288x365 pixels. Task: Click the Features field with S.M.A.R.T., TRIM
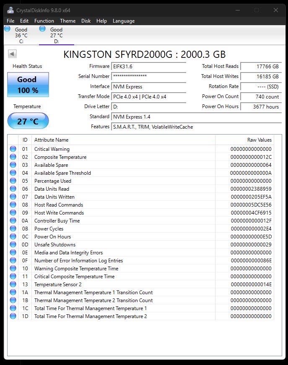point(197,127)
